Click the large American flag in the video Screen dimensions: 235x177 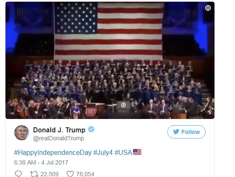pos(108,31)
